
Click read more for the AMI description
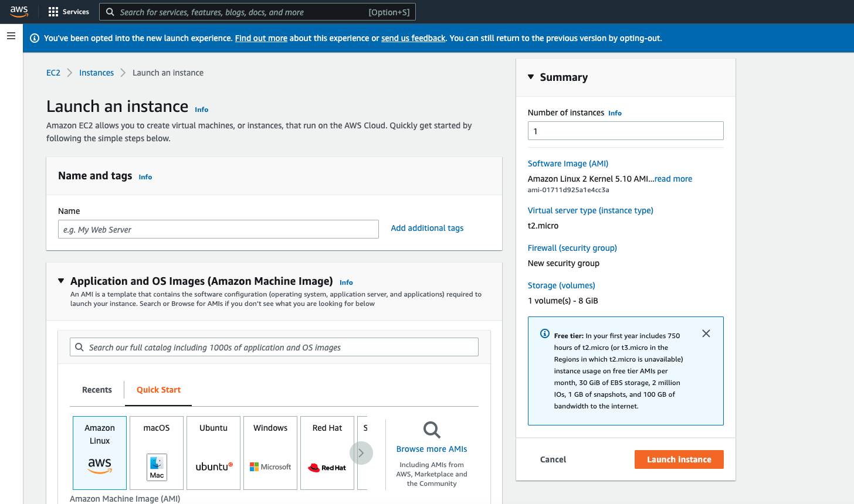coord(673,179)
